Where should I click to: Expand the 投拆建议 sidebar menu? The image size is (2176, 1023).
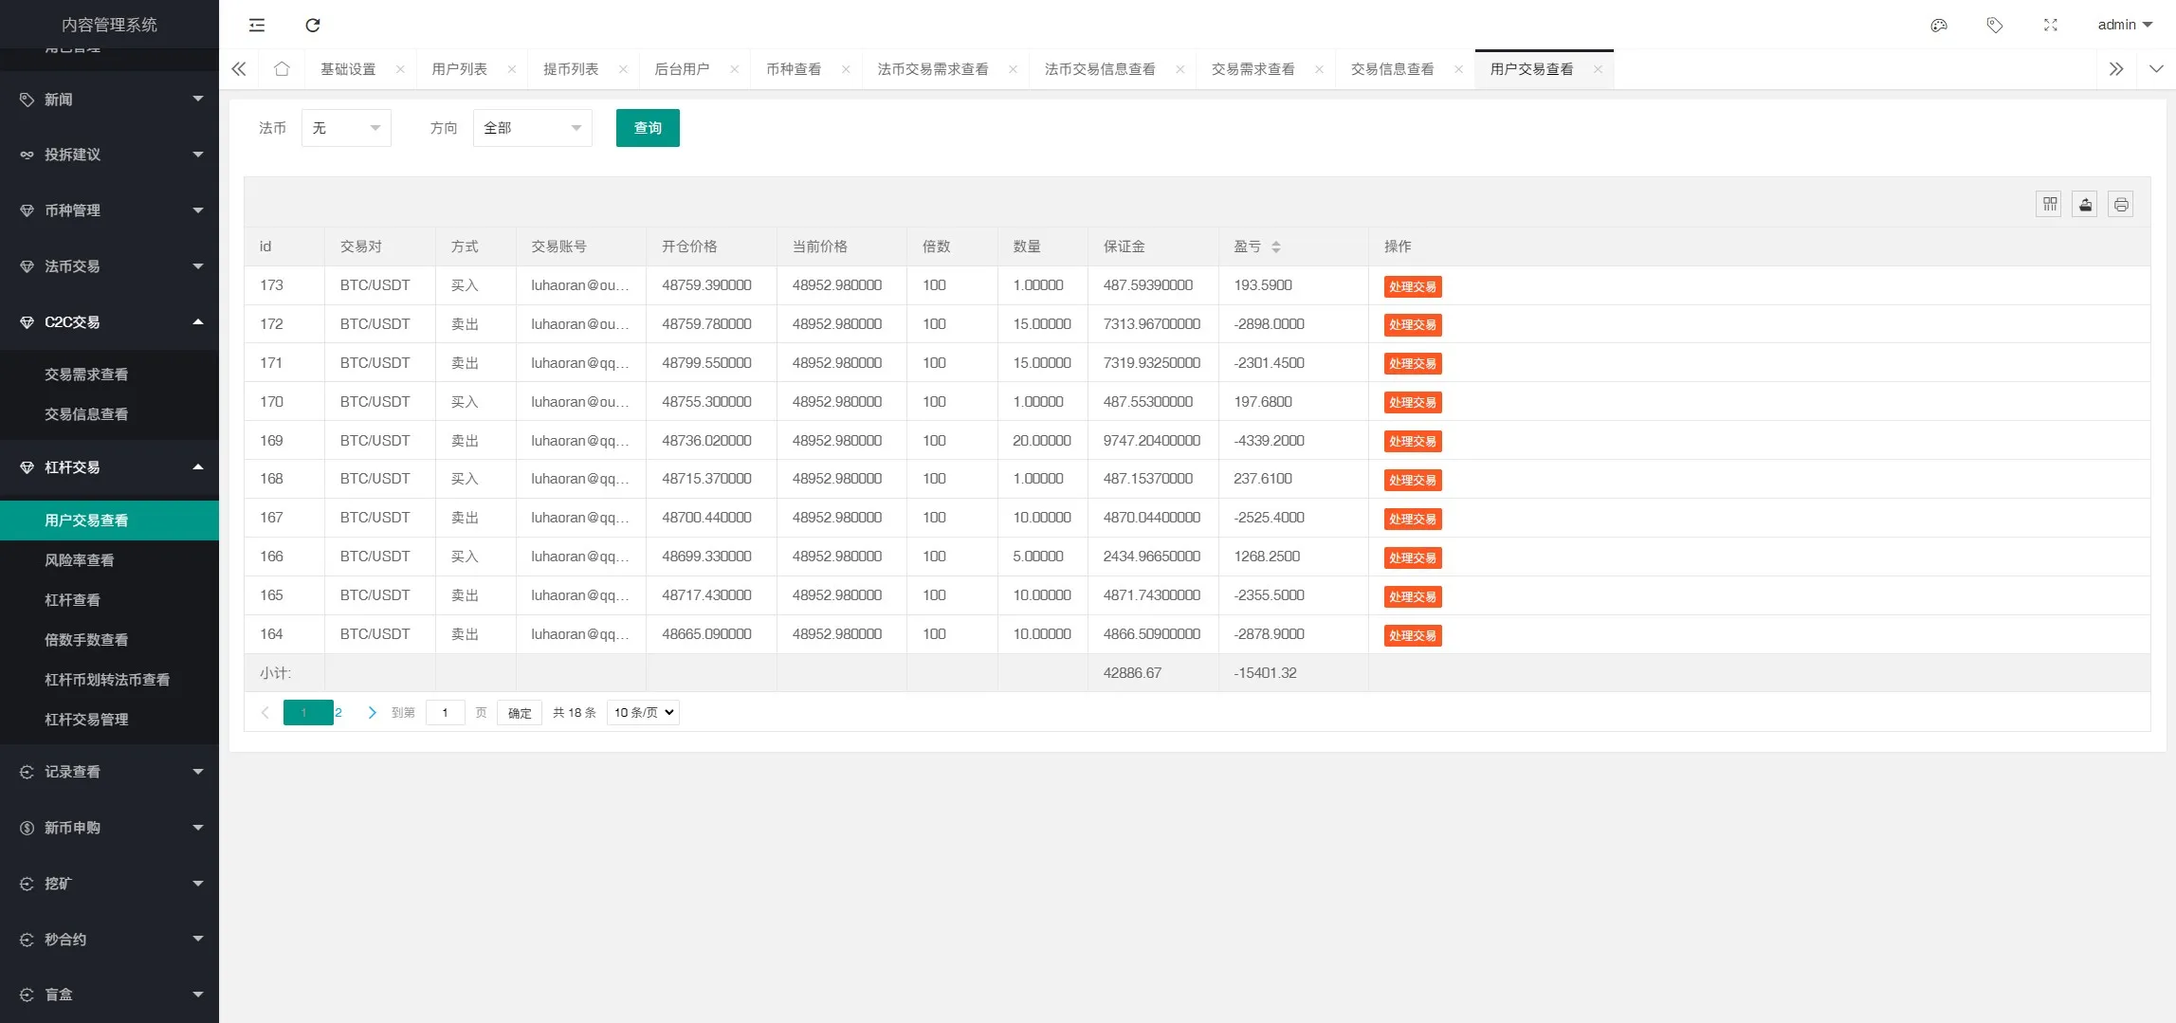(110, 155)
